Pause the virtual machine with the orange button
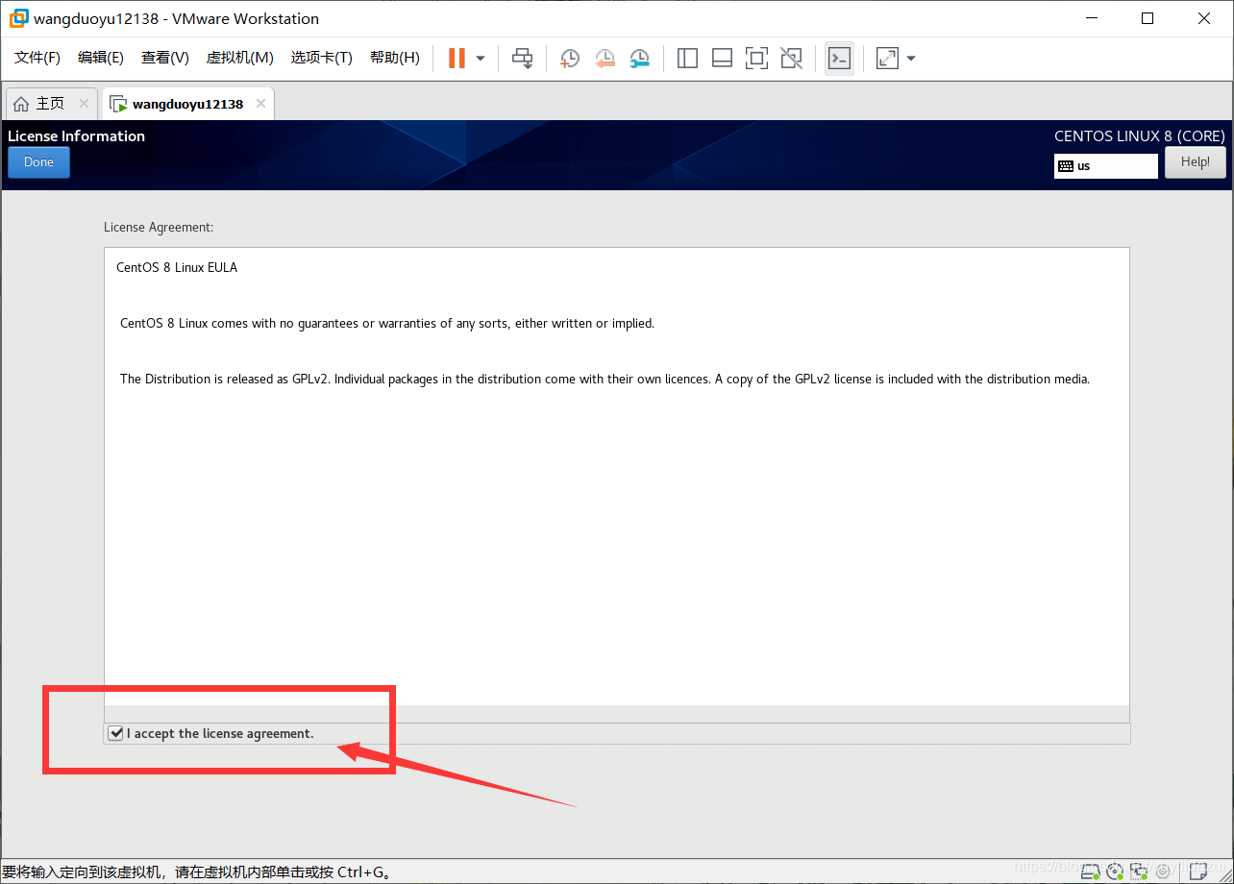Screen dimensions: 1234x884 pyautogui.click(x=457, y=58)
